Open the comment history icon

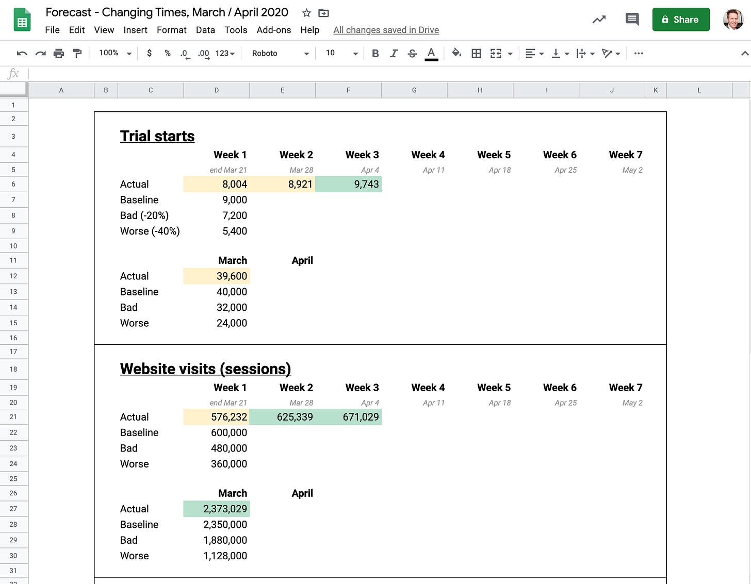click(632, 20)
